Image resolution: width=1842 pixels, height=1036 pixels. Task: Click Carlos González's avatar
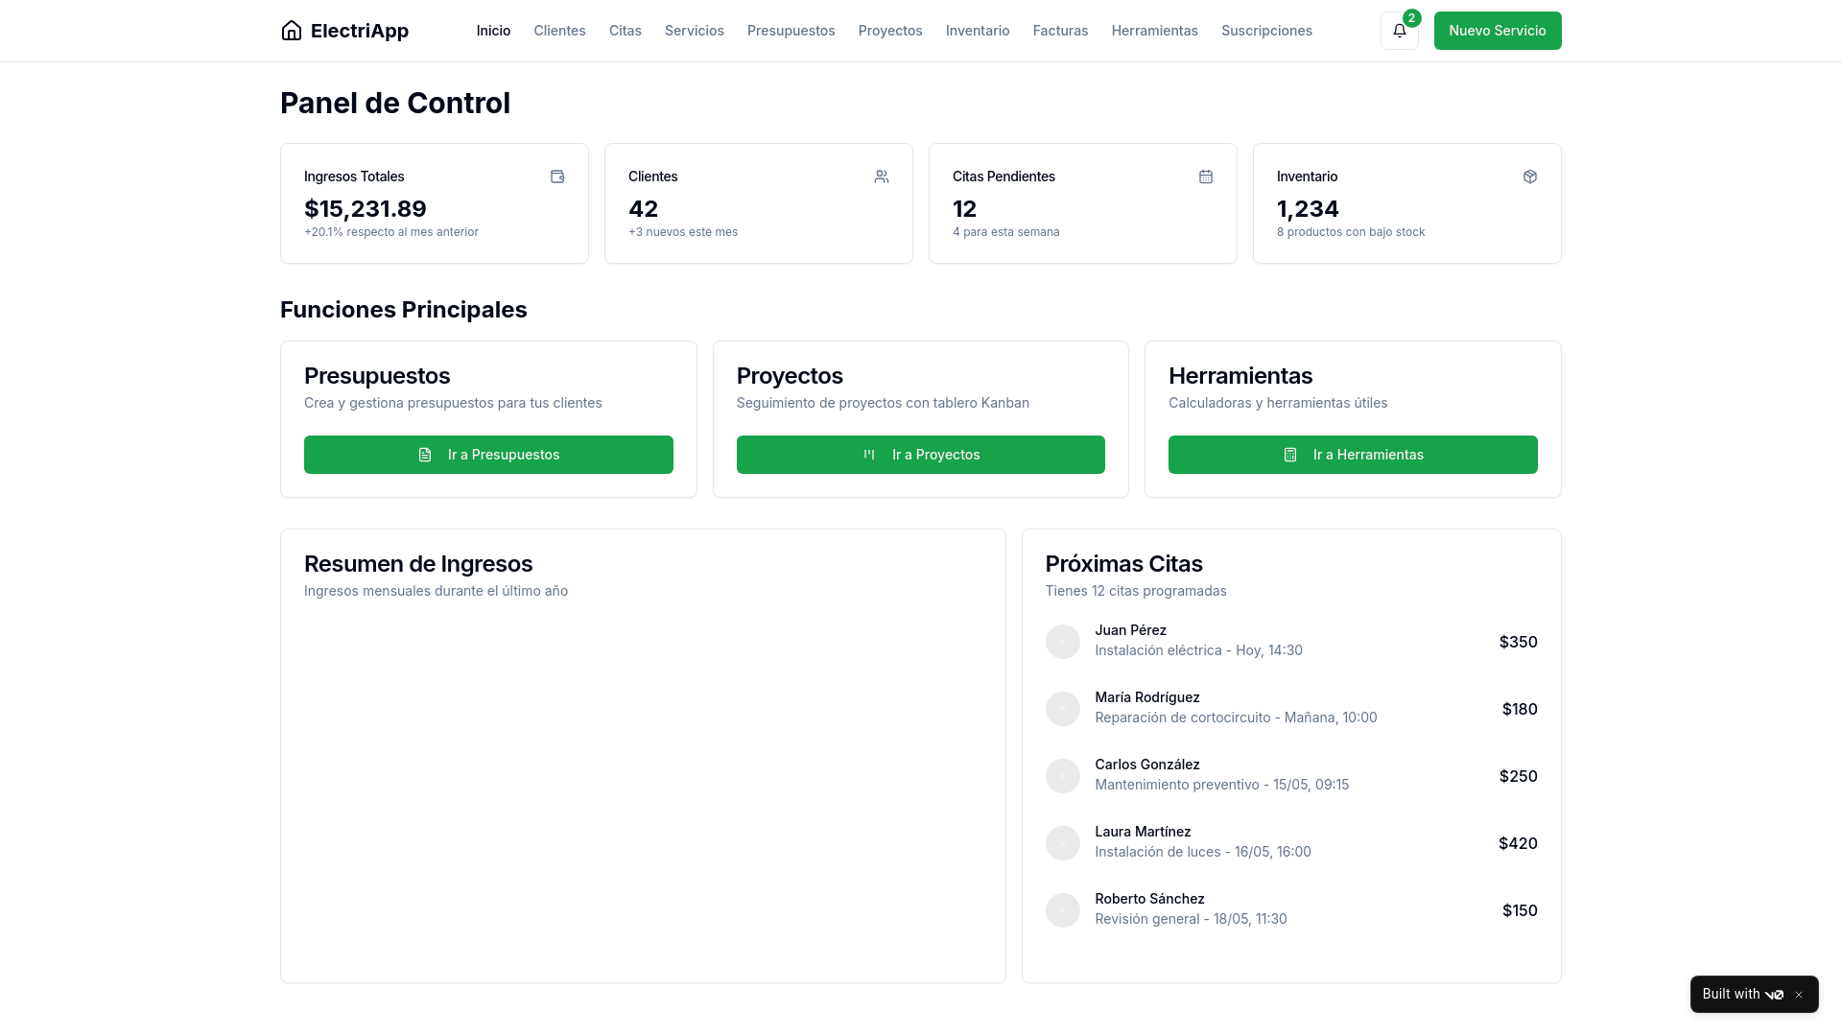coord(1063,776)
